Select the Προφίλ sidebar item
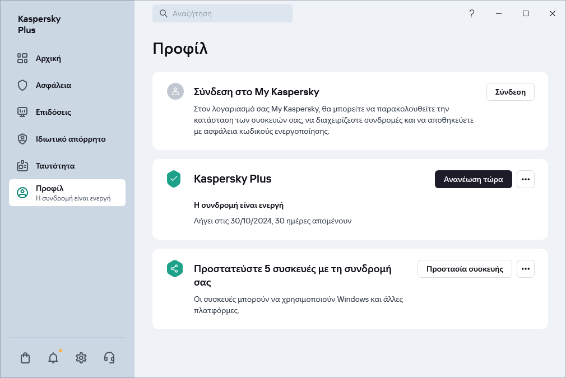The height and width of the screenshot is (378, 566). 67,193
